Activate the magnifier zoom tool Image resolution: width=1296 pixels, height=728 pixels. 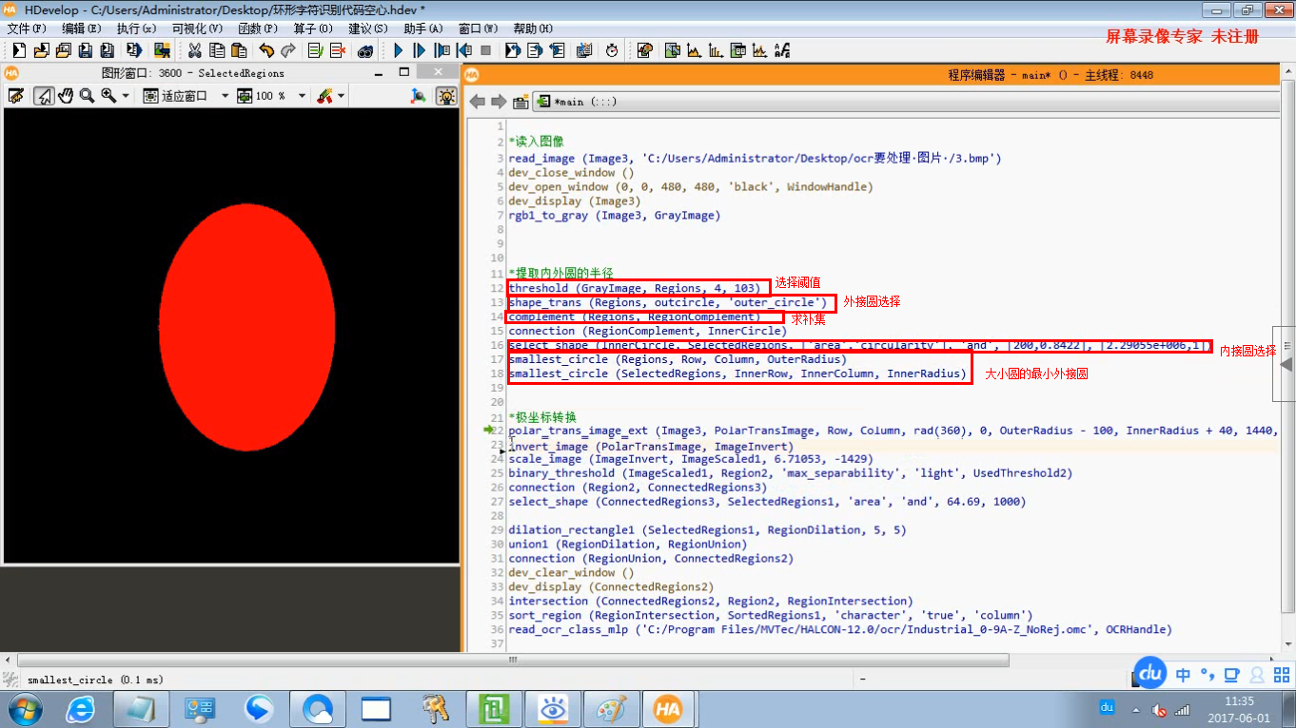(x=86, y=95)
